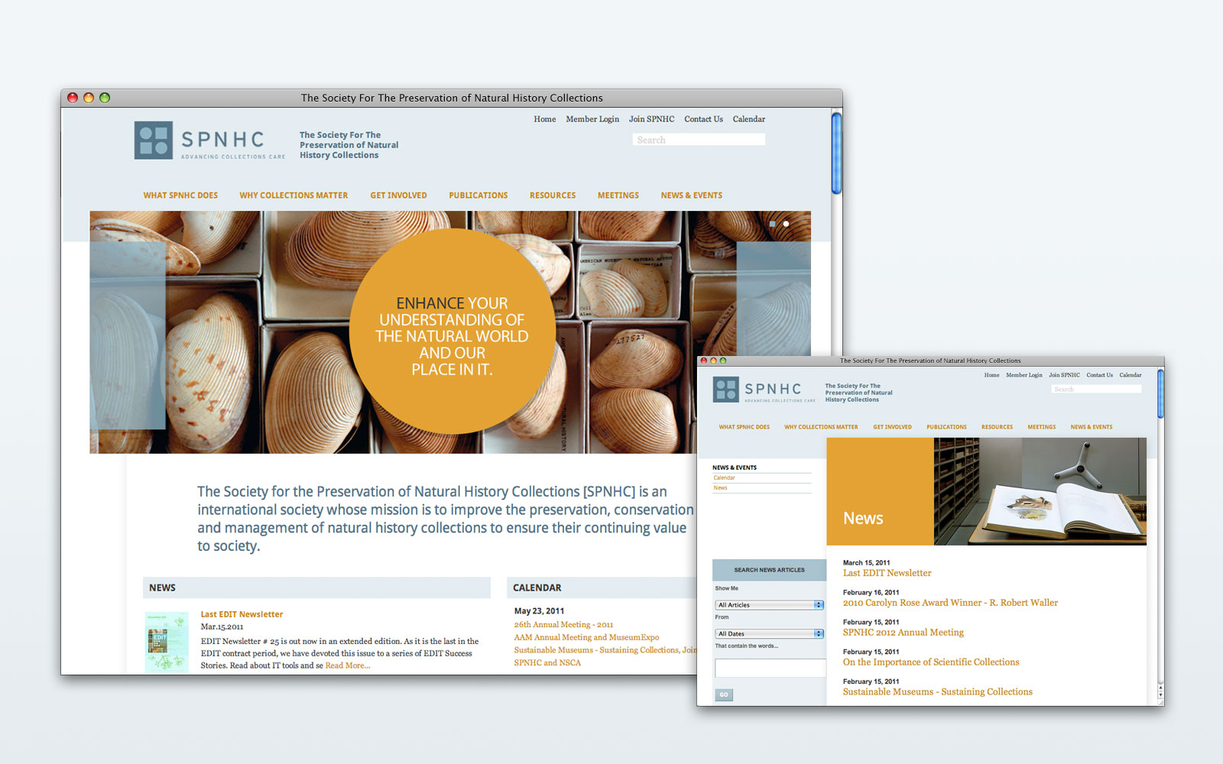Open Member Login in the small News window
Image resolution: width=1223 pixels, height=764 pixels.
pyautogui.click(x=1024, y=375)
